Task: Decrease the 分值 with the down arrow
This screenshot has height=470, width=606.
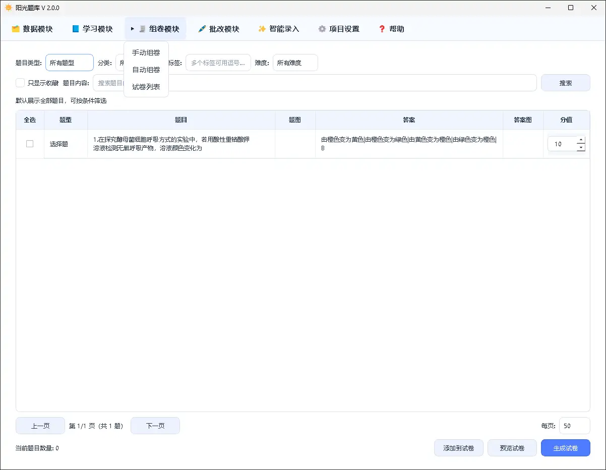Action: point(581,147)
